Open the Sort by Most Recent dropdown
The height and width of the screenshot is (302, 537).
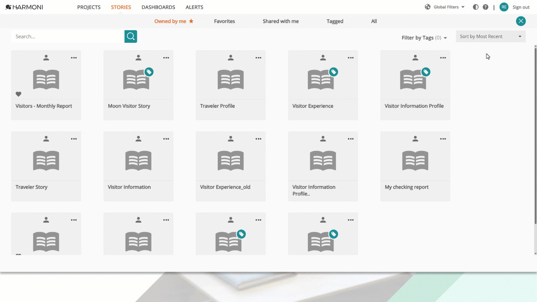[491, 36]
